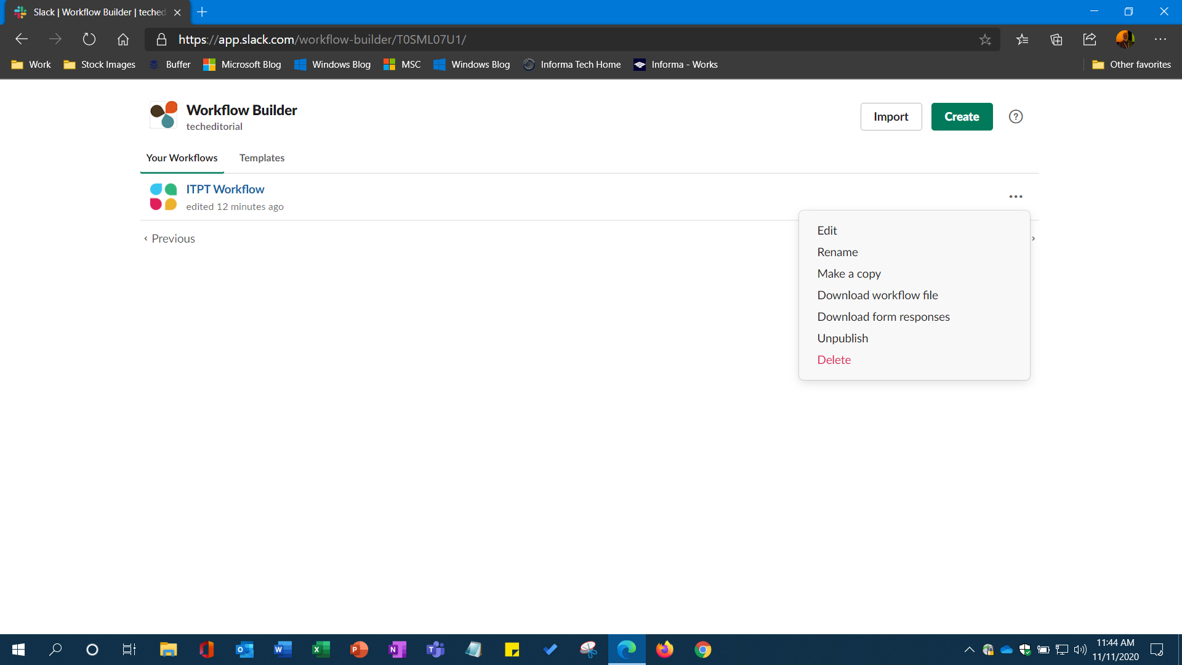Open Firefox from the taskbar

665,650
